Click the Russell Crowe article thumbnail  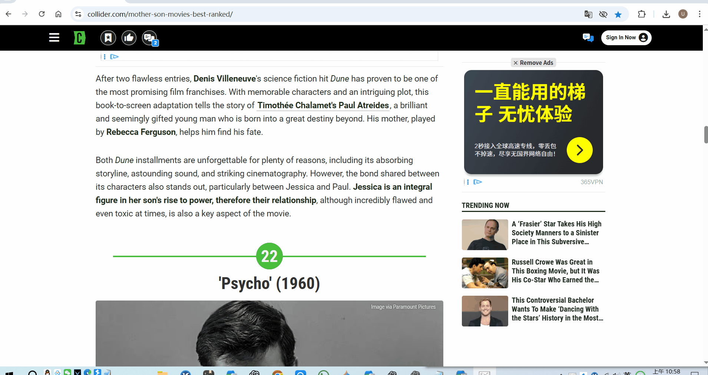tap(485, 273)
